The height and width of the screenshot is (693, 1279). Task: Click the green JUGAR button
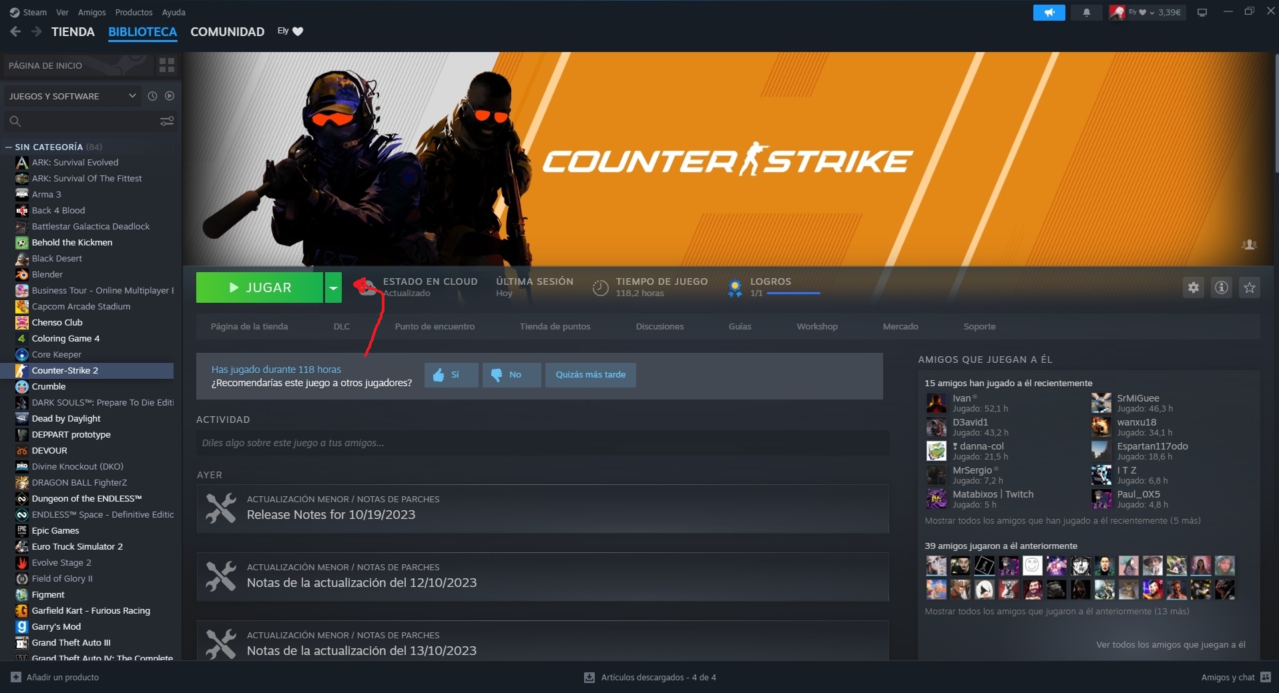[x=260, y=287]
